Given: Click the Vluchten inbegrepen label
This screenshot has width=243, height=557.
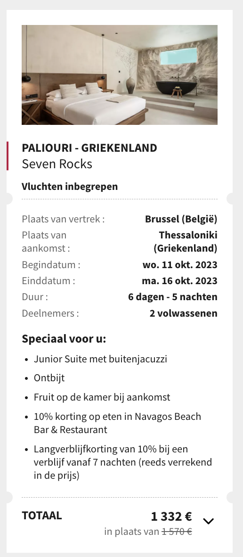Looking at the screenshot, I should click(x=70, y=187).
